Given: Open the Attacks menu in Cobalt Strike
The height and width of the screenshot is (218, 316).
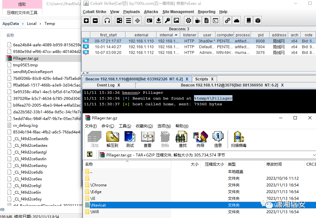Looking at the screenshot, I should (151, 12).
